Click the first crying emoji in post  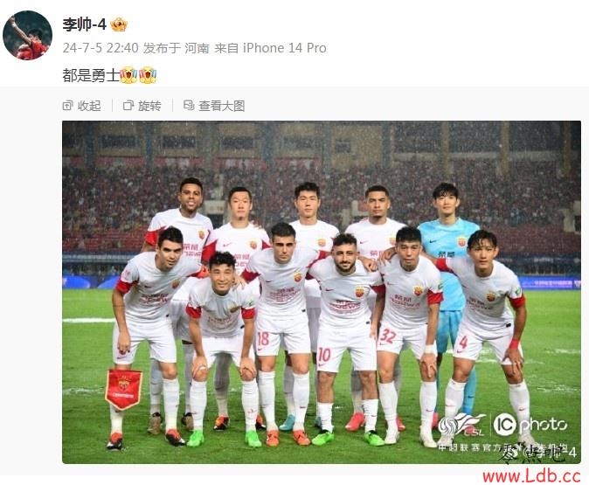(128, 75)
